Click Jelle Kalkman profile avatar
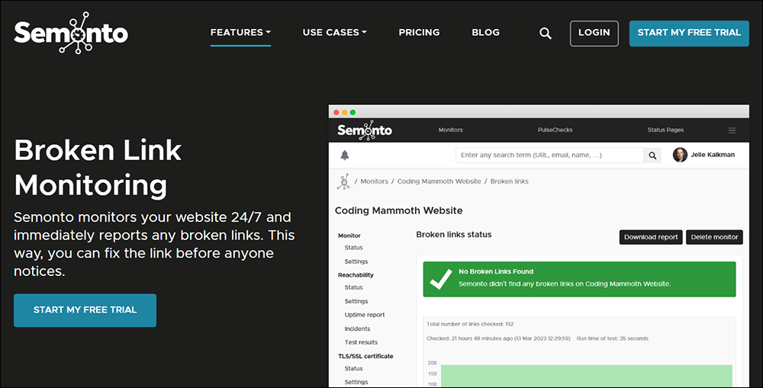This screenshot has width=763, height=388. (680, 155)
